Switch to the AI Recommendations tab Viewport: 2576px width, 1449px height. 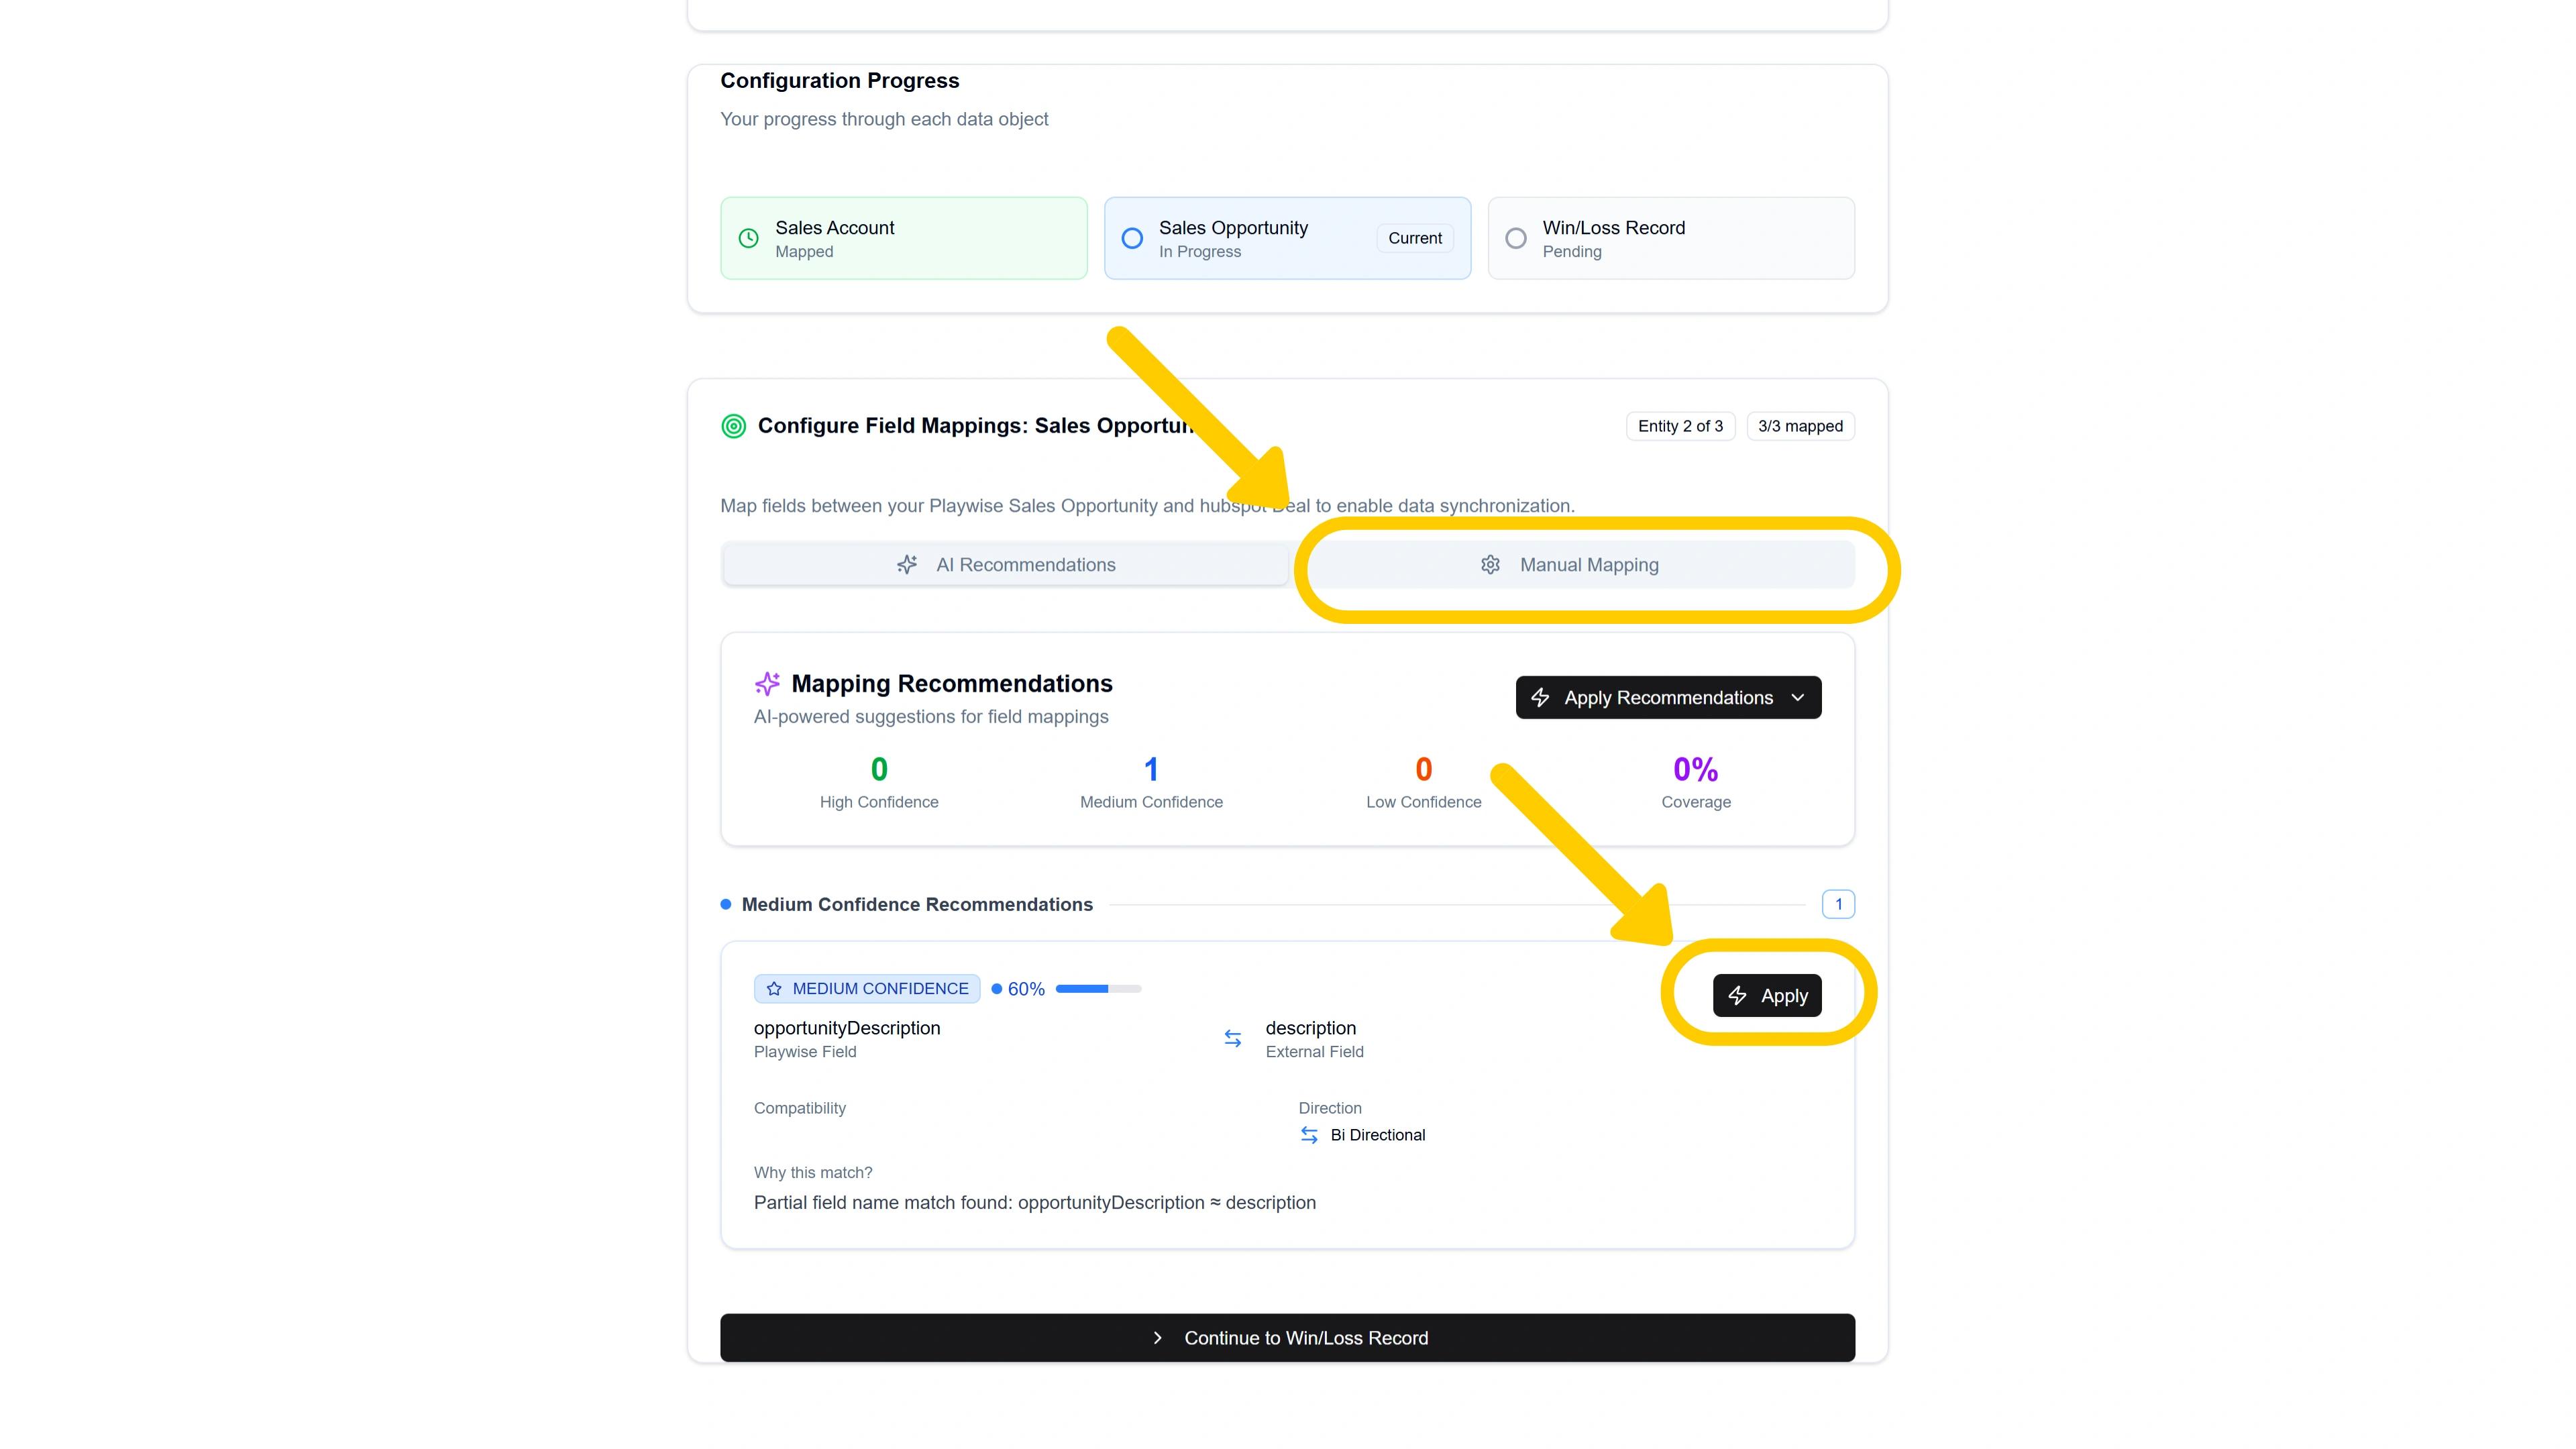tap(1005, 564)
